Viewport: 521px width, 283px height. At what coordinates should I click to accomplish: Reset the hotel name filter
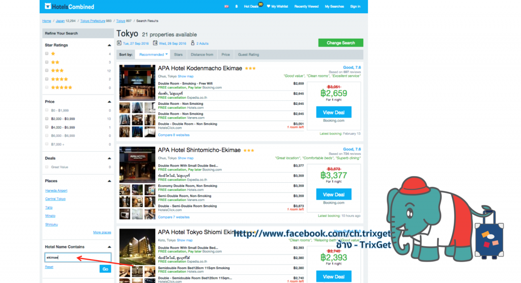[x=49, y=267]
